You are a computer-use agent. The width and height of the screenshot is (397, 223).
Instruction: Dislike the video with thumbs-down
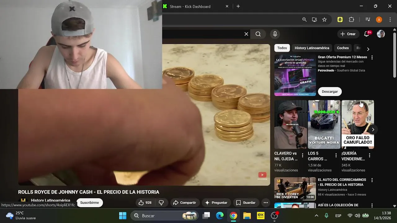point(161,203)
